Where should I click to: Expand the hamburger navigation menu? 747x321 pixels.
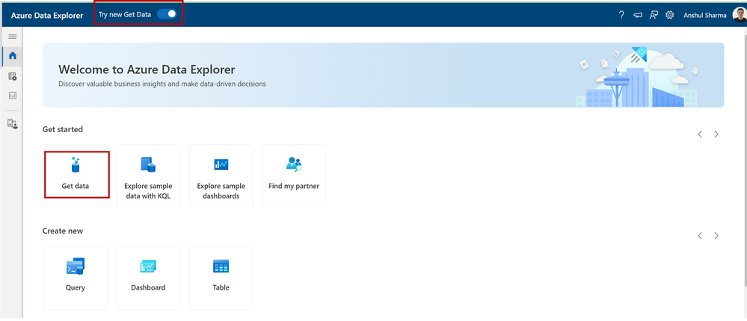[x=13, y=37]
